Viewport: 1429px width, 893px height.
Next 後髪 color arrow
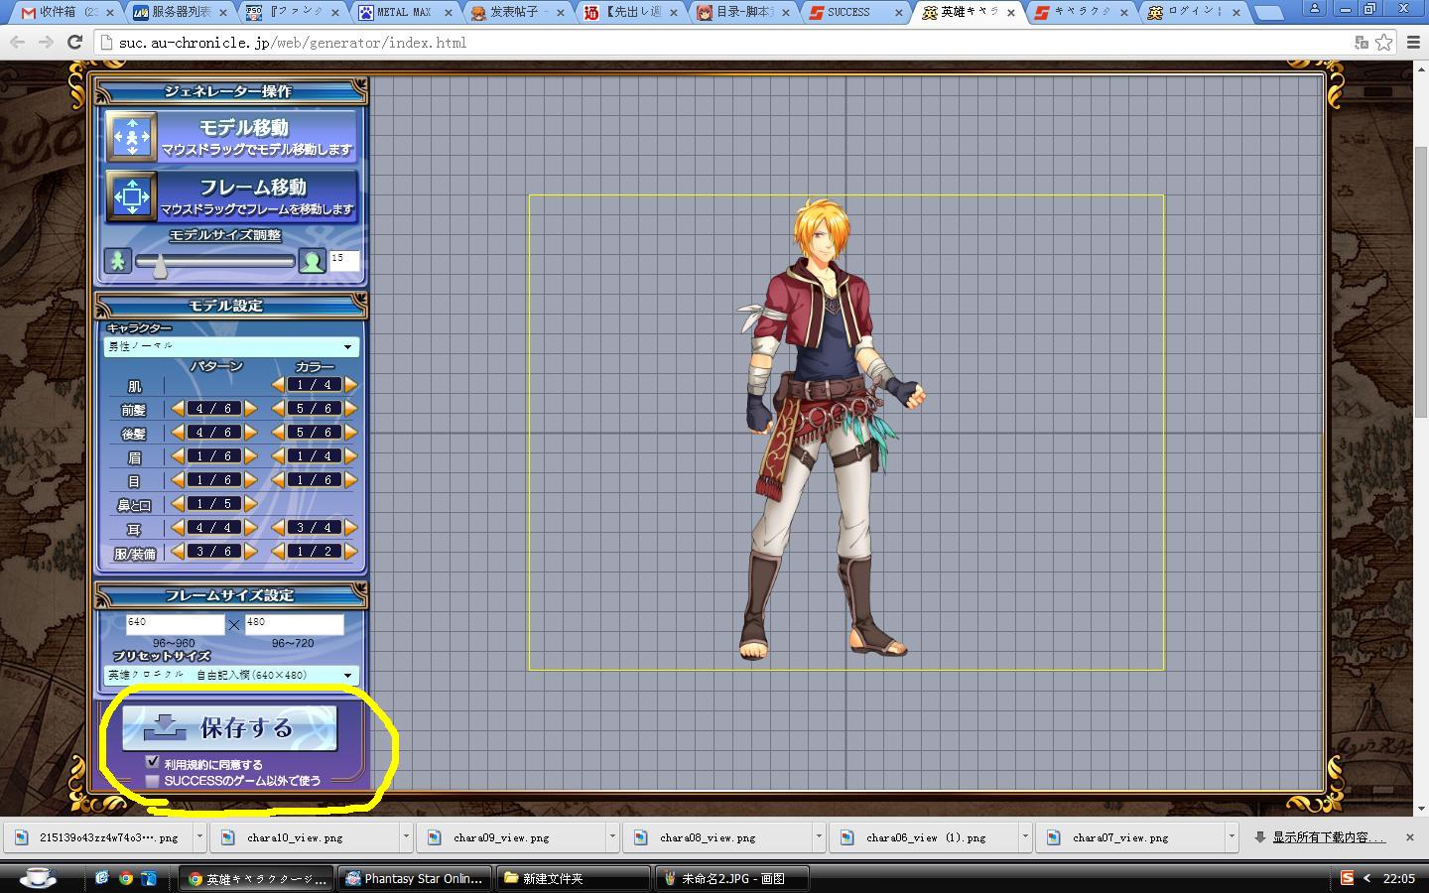(350, 433)
